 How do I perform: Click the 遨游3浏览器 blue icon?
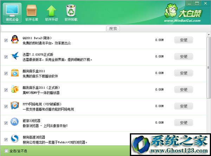(15, 122)
